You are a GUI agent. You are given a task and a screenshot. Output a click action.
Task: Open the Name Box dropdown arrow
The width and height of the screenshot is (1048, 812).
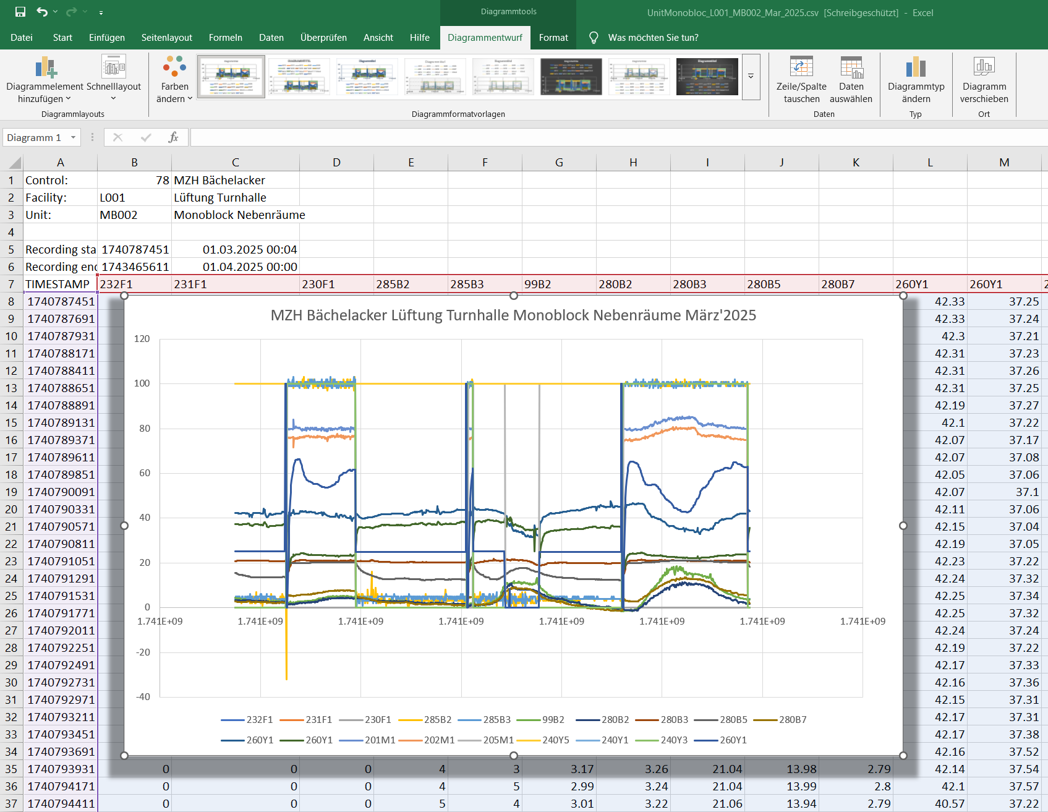click(74, 137)
